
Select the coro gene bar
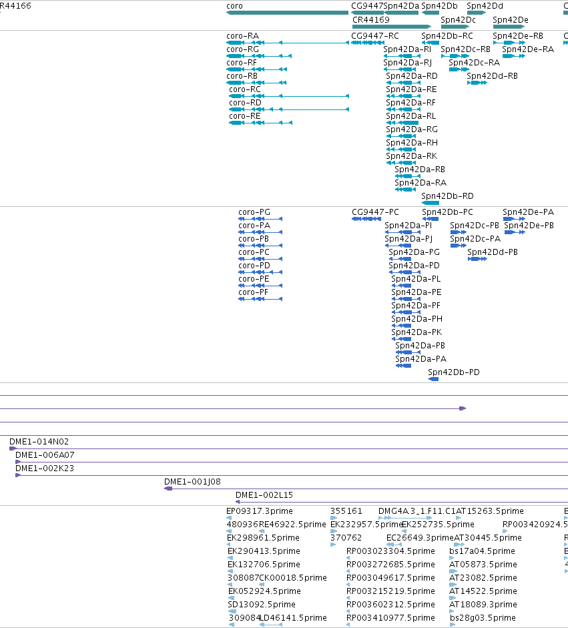click(x=287, y=13)
